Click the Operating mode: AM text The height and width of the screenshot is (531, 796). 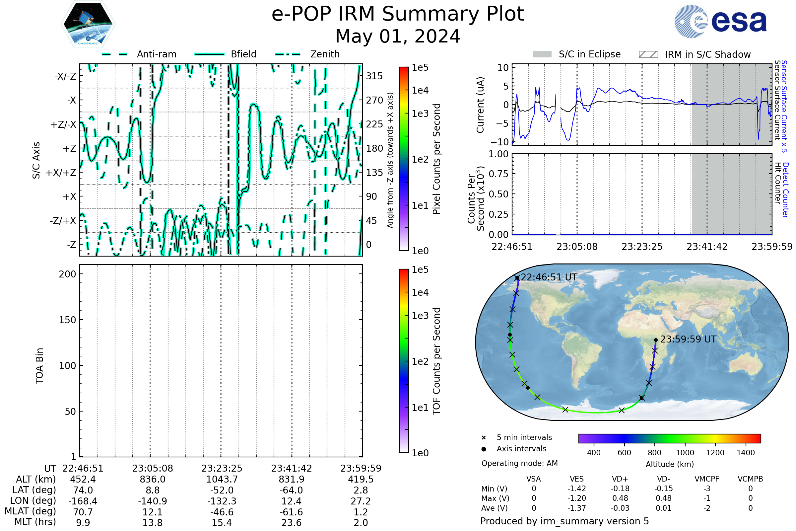(519, 463)
